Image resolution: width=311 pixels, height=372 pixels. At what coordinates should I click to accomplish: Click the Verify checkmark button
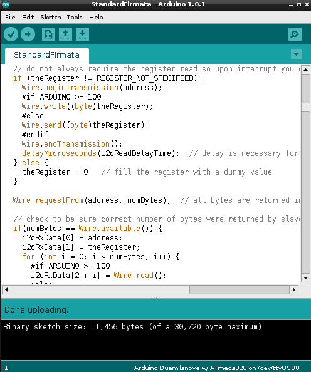coord(11,34)
